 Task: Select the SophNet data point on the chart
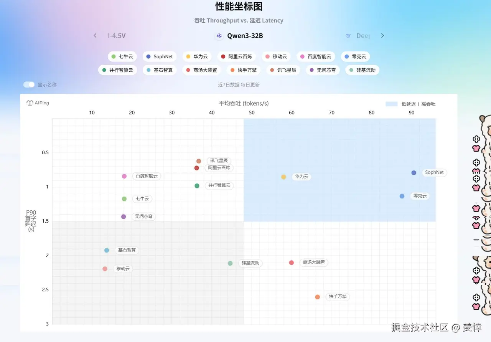[414, 173]
